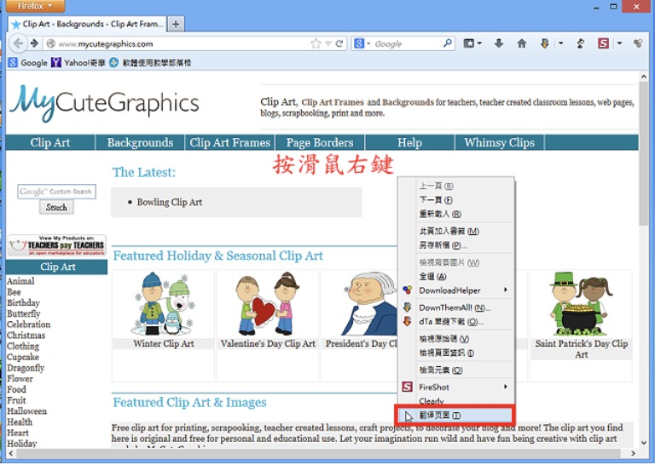Choose 全選 (A) in the context menu

pos(455,276)
